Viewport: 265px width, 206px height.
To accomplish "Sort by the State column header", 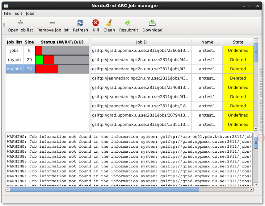I will click(x=238, y=42).
